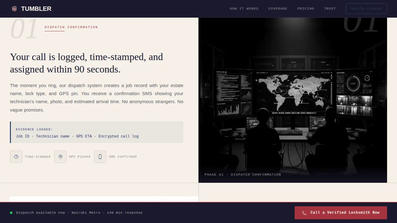
Task: Click the DISPATCH CONFIRMATION underlined label
Action: (71, 27)
